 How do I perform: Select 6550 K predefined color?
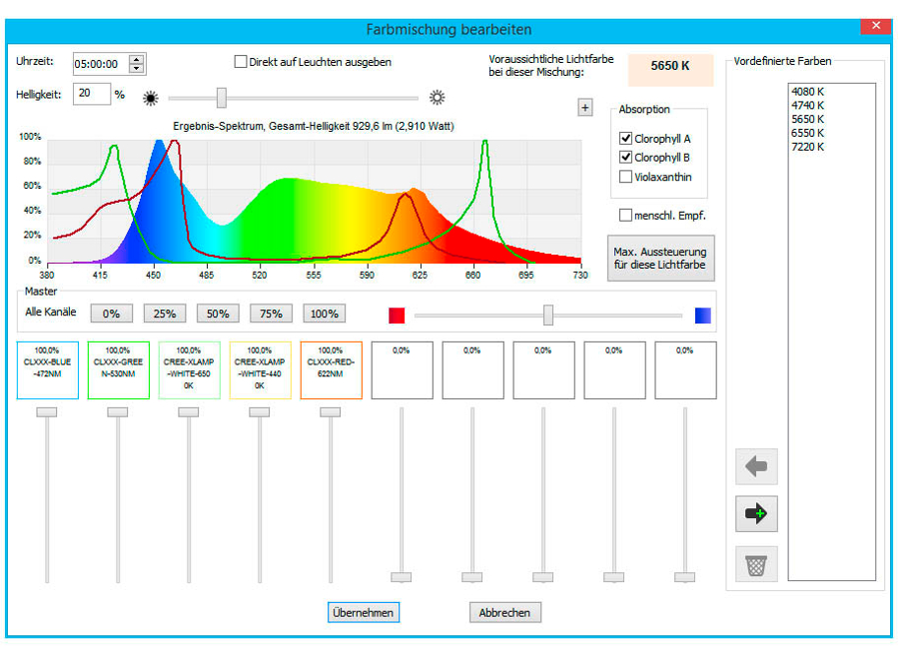click(x=808, y=133)
